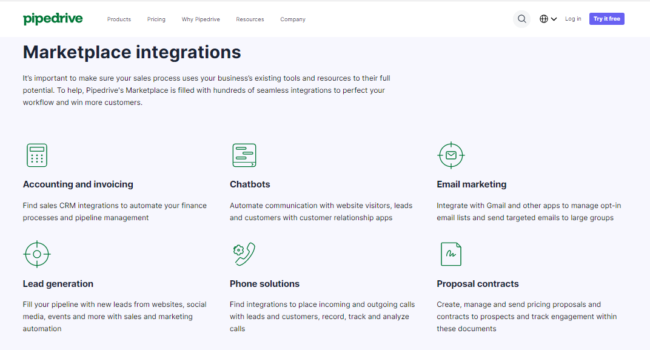Click the Marketplace integrations title
This screenshot has height=350, width=650.
[x=132, y=52]
